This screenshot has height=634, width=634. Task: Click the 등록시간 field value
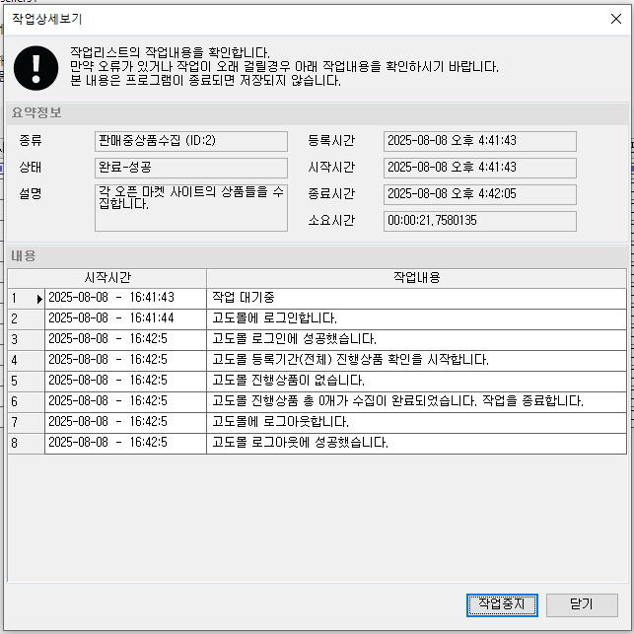pos(480,141)
